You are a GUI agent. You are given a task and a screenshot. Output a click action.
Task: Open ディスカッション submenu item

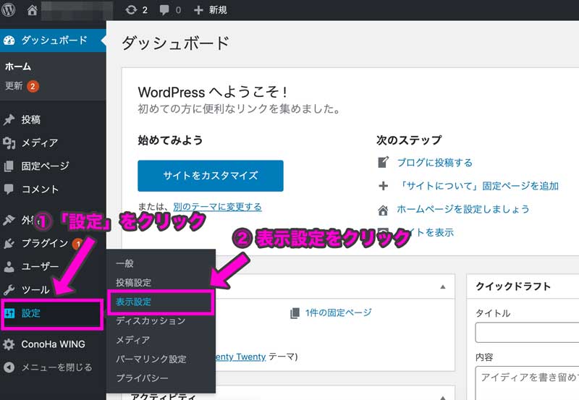(151, 320)
